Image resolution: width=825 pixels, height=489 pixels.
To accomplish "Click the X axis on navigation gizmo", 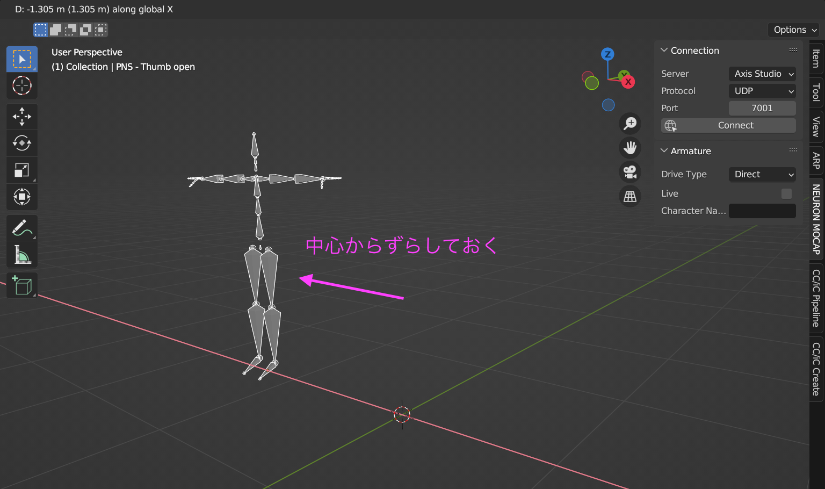I will (628, 82).
